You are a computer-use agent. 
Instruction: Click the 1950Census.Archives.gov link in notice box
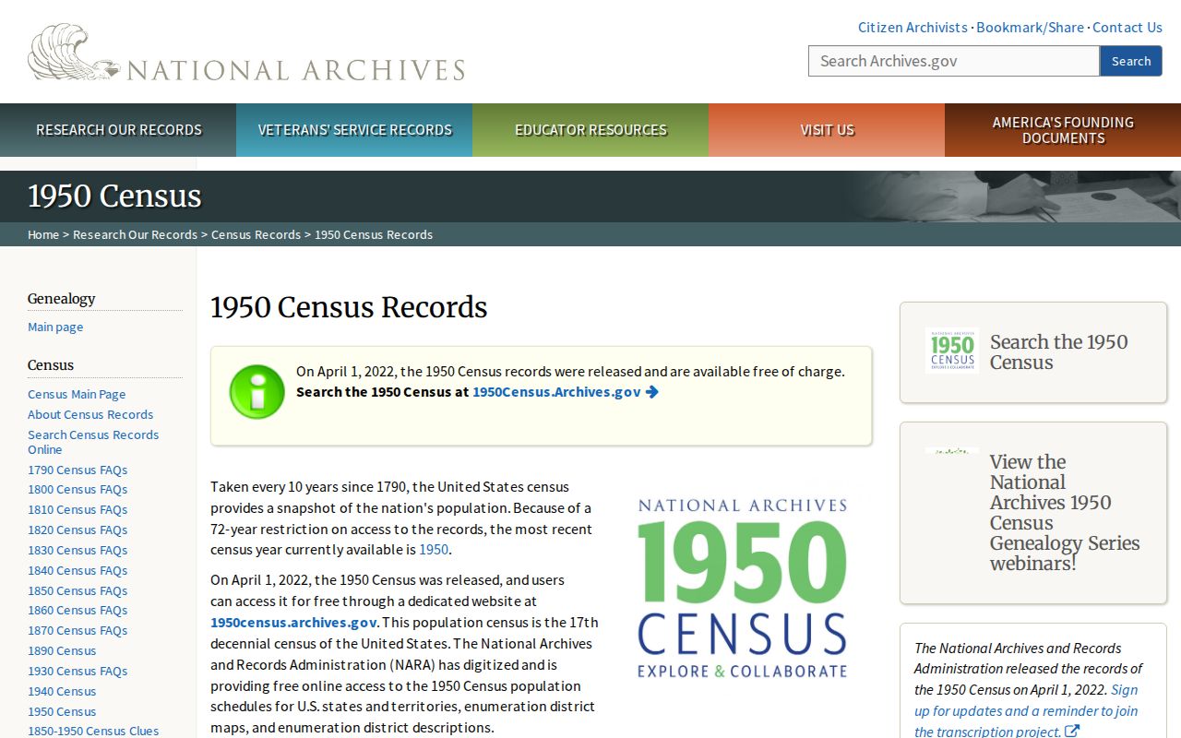point(556,392)
